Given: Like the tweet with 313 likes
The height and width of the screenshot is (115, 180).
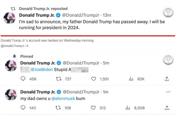Looking at the screenshot, I should (x=93, y=108).
